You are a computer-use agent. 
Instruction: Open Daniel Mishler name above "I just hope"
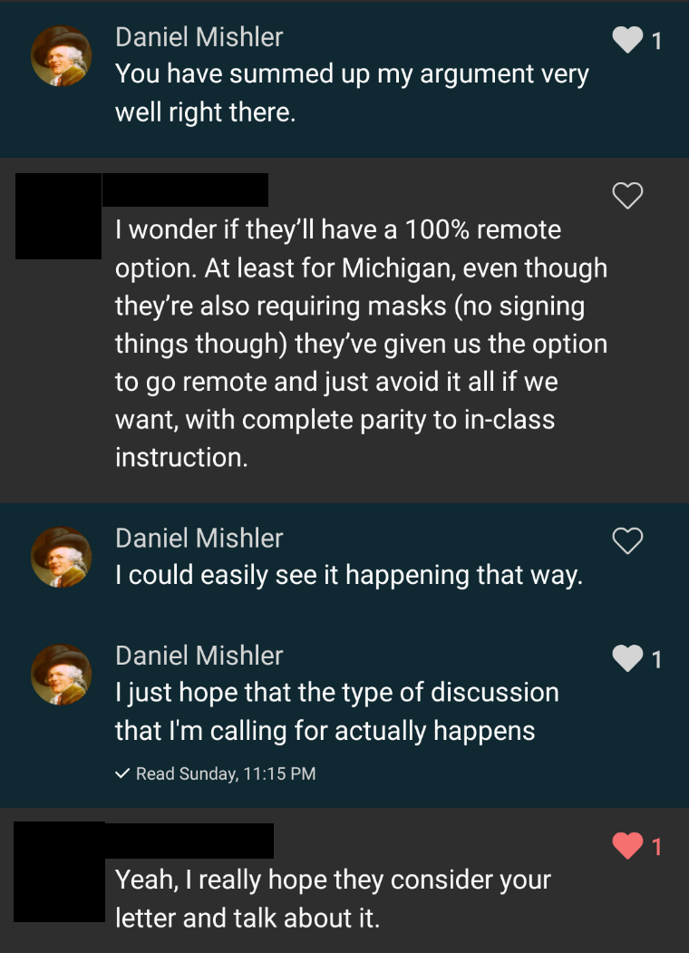click(x=199, y=656)
